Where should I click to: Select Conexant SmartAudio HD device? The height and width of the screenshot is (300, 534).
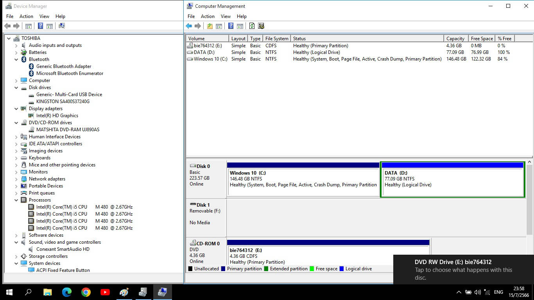pos(63,249)
